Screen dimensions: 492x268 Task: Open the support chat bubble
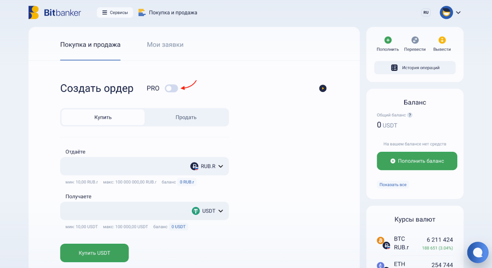[478, 252]
